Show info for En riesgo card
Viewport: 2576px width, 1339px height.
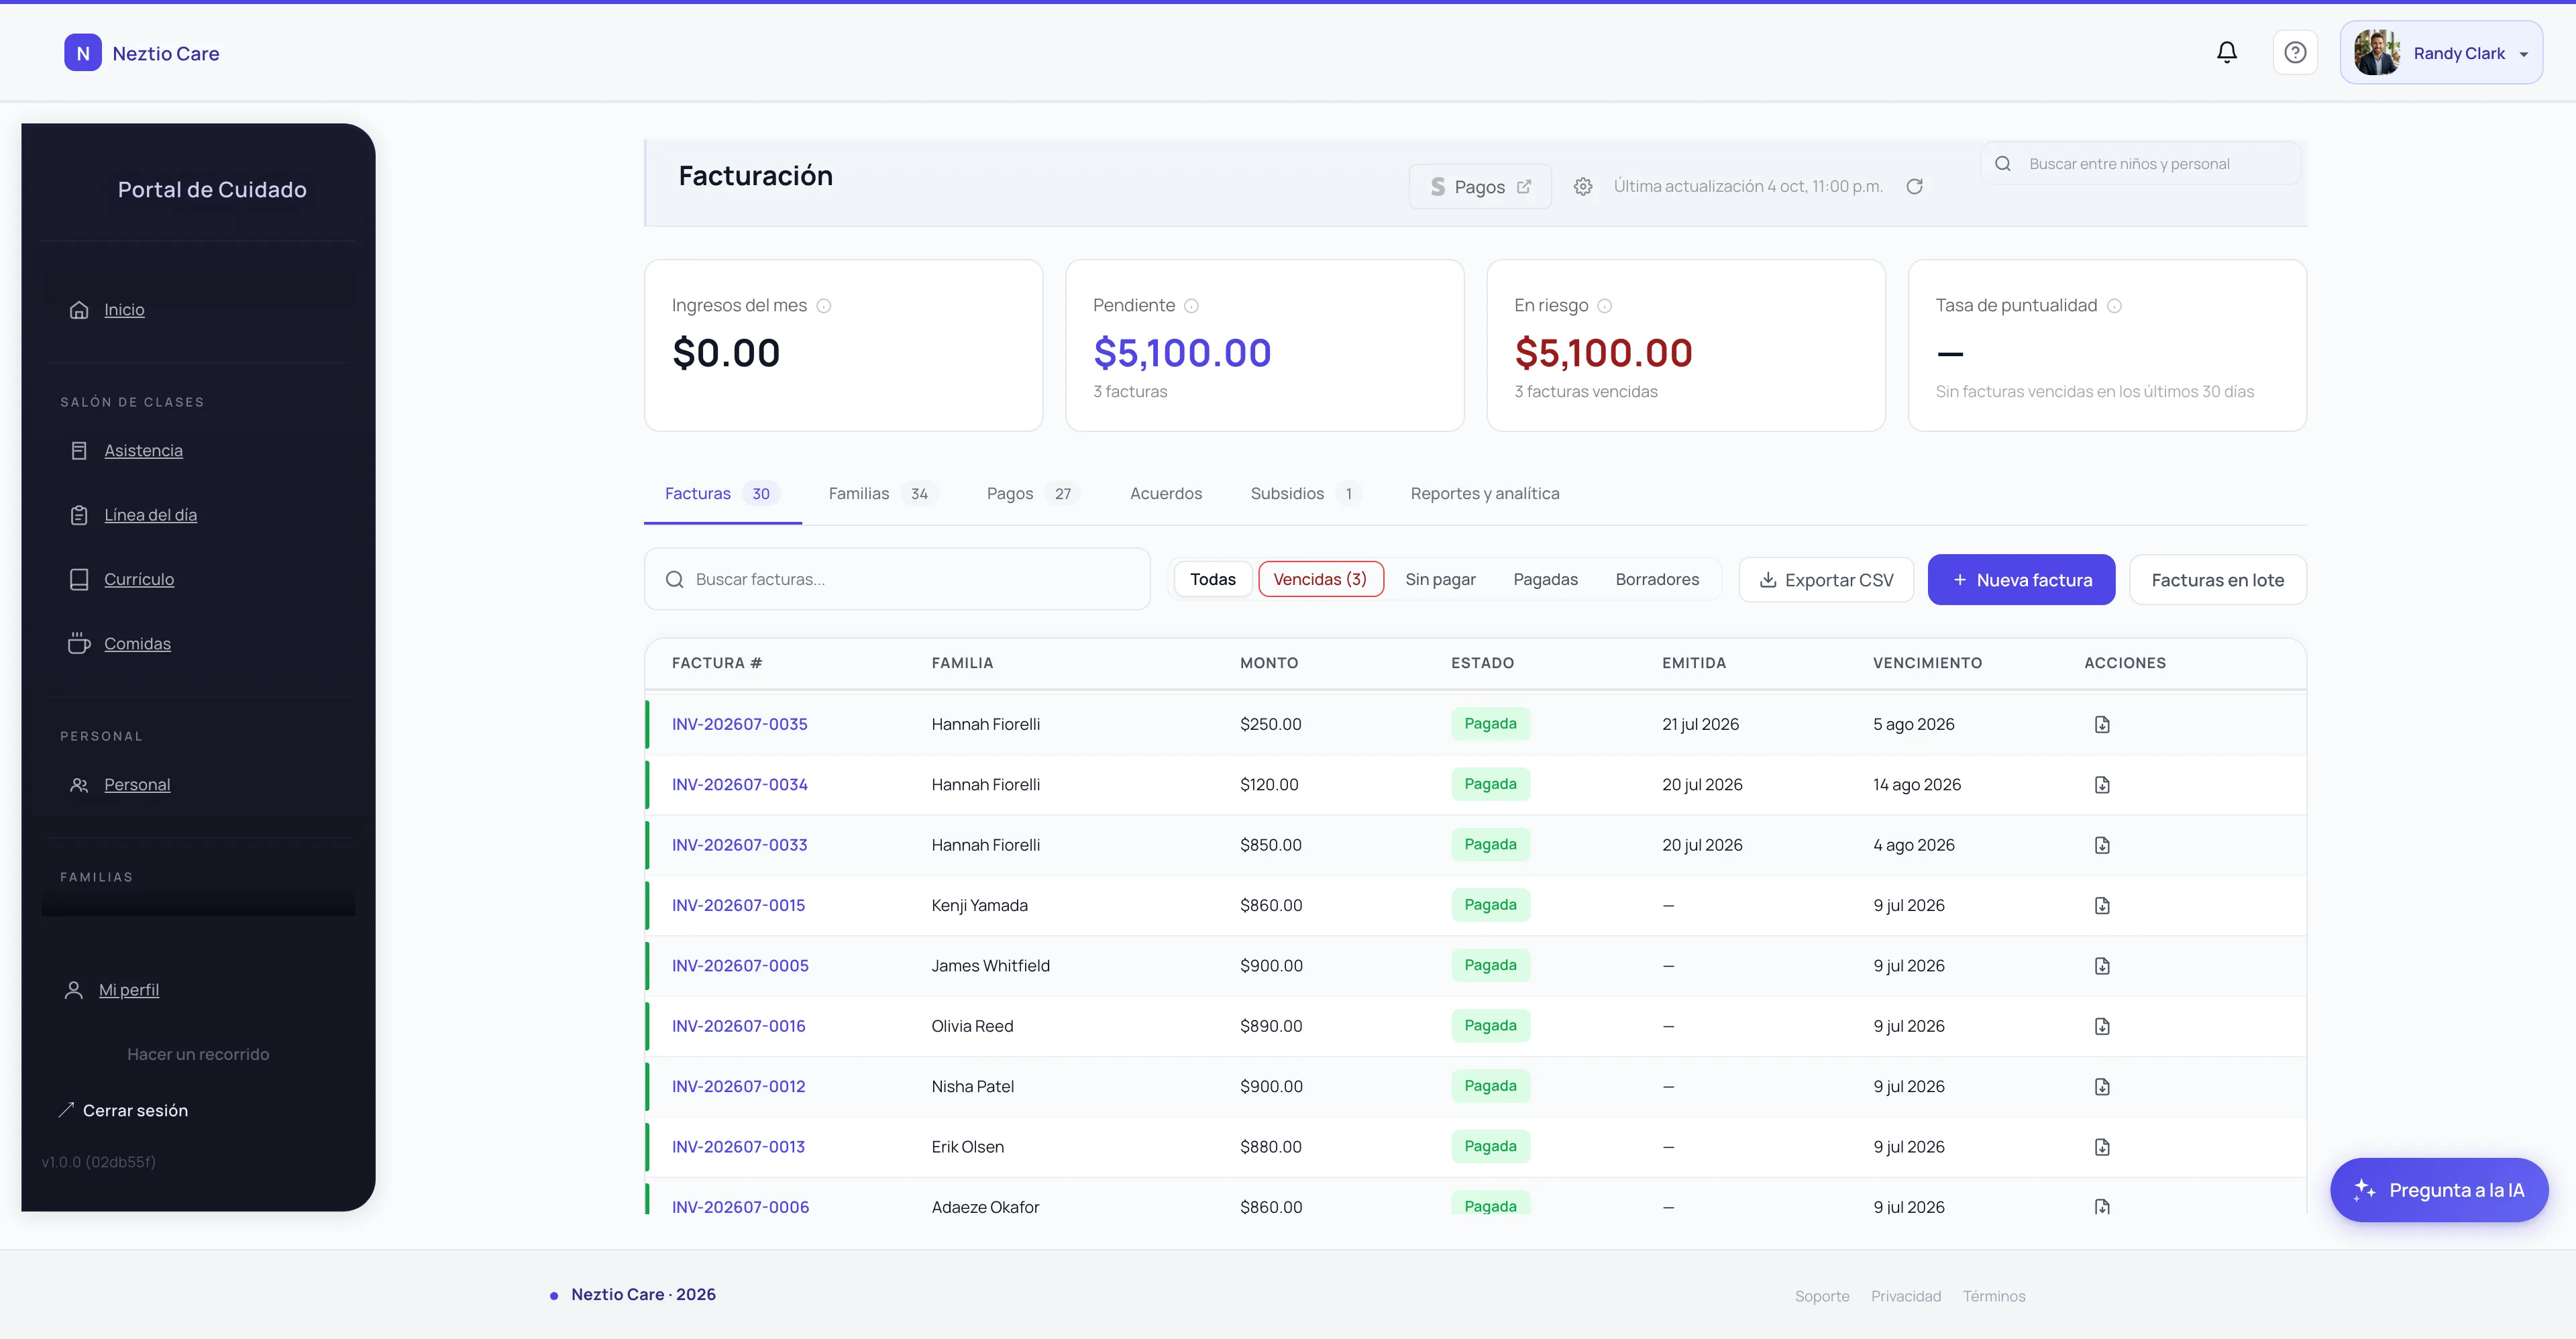[x=1604, y=306]
